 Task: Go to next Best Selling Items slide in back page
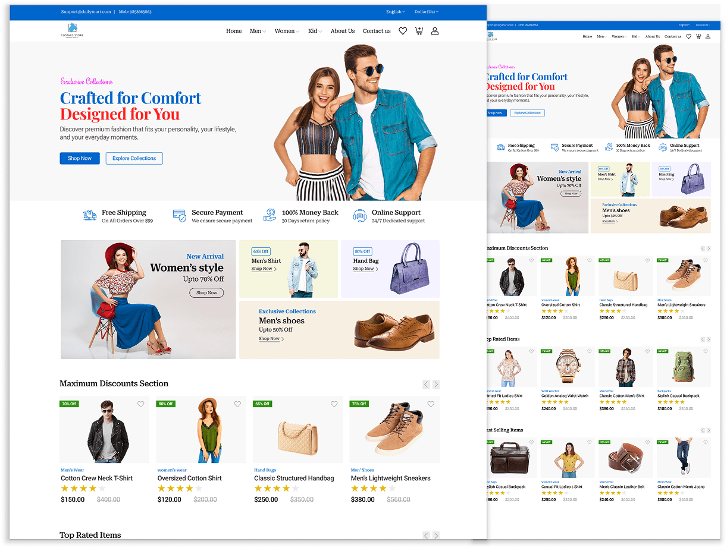point(708,431)
